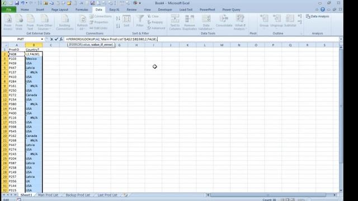The height and width of the screenshot is (201, 358).
Task: Select the Sheet1 sheet tab
Action: pyautogui.click(x=26, y=195)
